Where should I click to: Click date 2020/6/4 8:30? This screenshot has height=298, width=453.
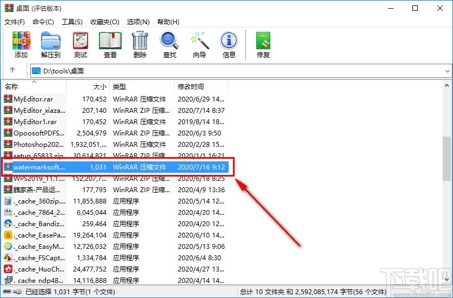[x=199, y=258]
